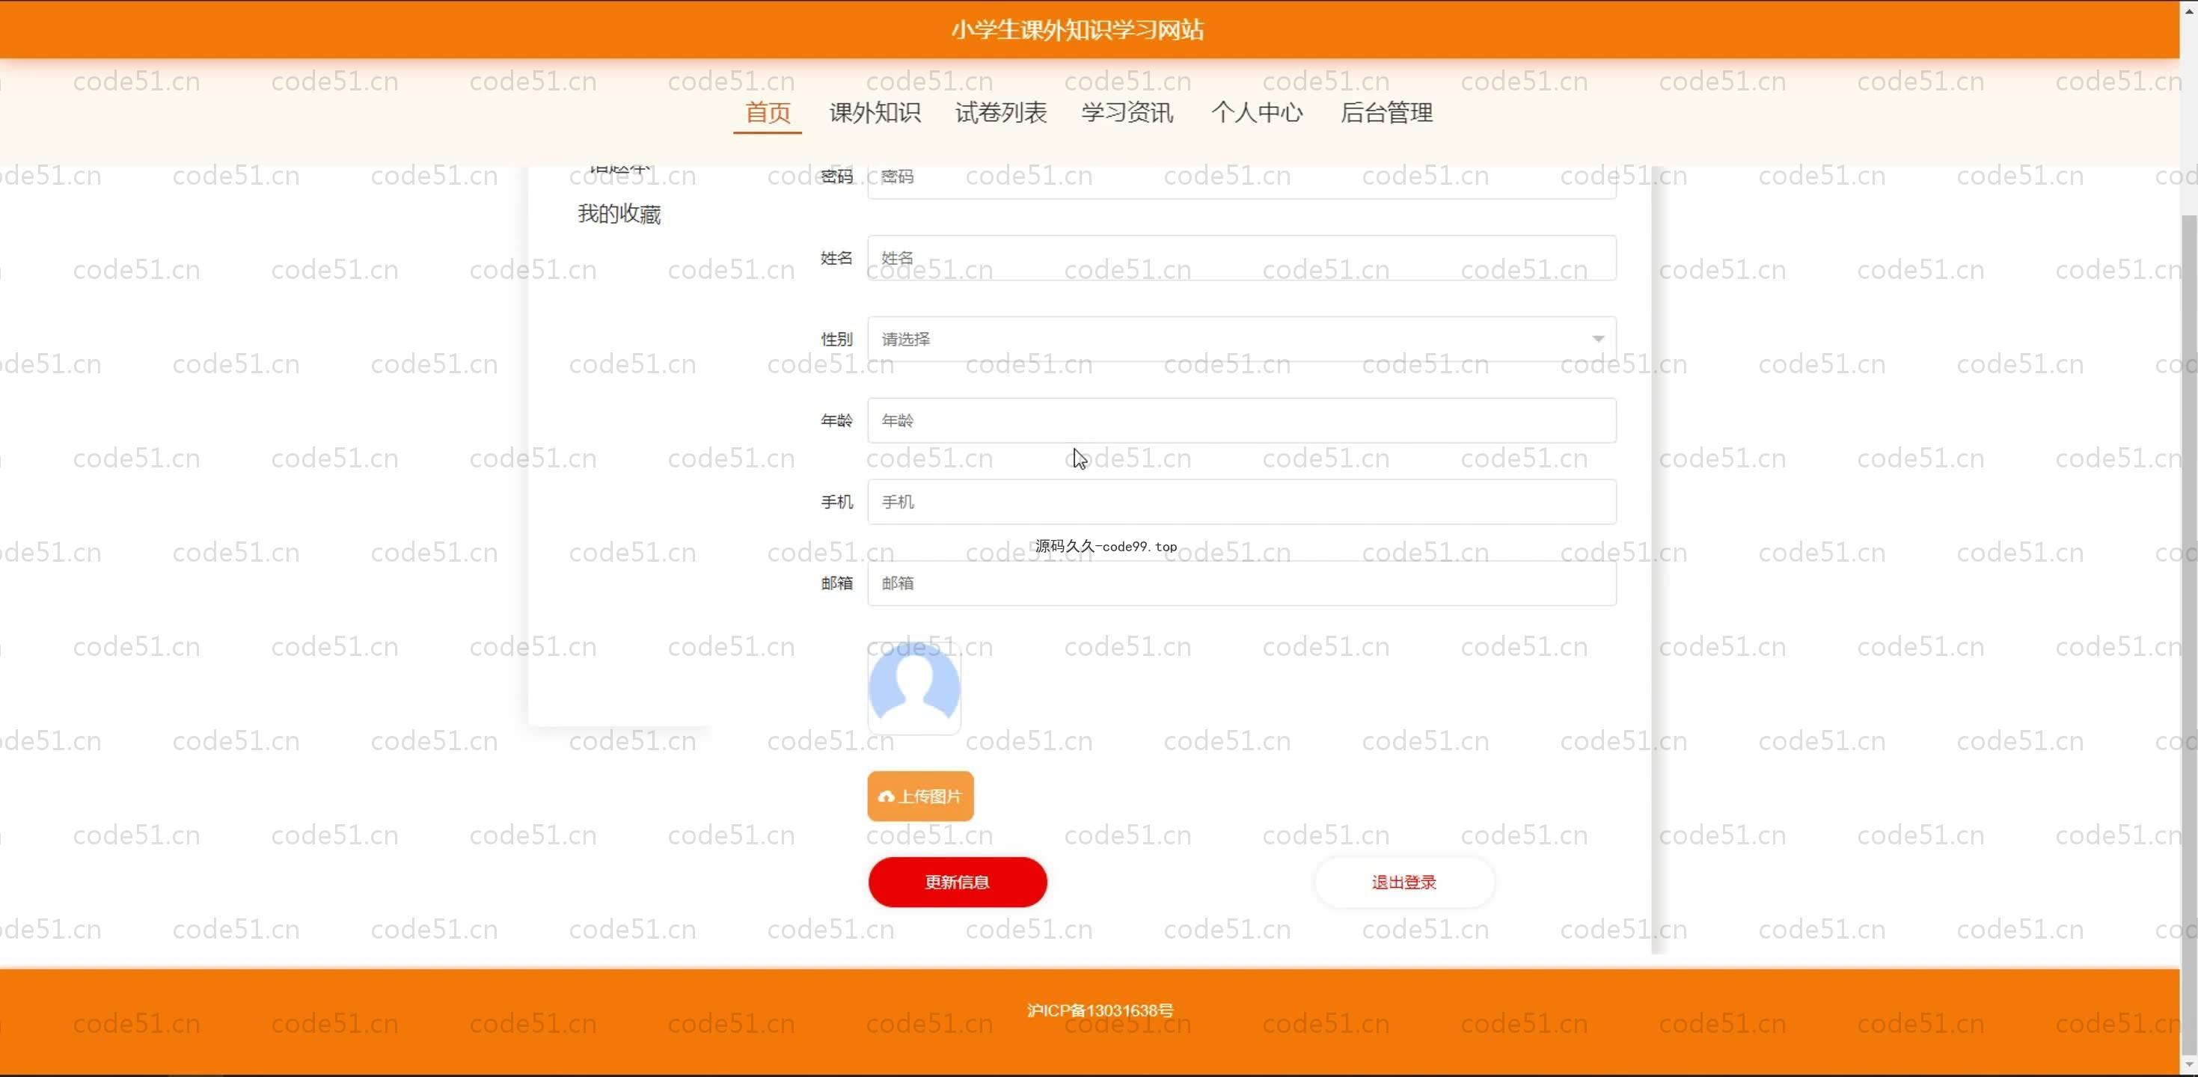Click the 沪ICP备13031638号 footer text
Image resolution: width=2198 pixels, height=1077 pixels.
(x=1100, y=1010)
